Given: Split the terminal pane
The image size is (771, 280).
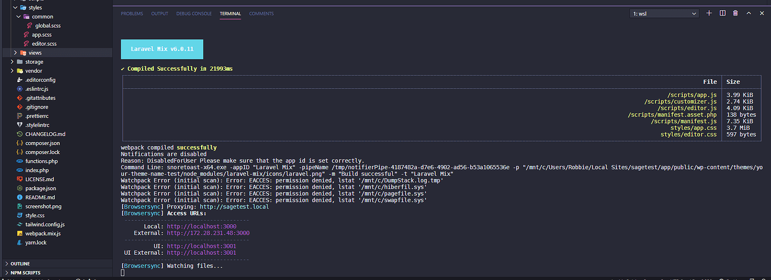Looking at the screenshot, I should [722, 13].
